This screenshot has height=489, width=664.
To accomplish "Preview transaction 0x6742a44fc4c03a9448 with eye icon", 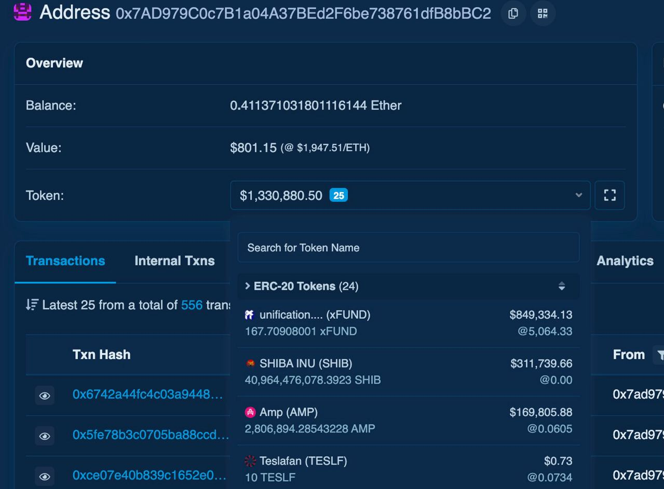I will click(x=45, y=396).
